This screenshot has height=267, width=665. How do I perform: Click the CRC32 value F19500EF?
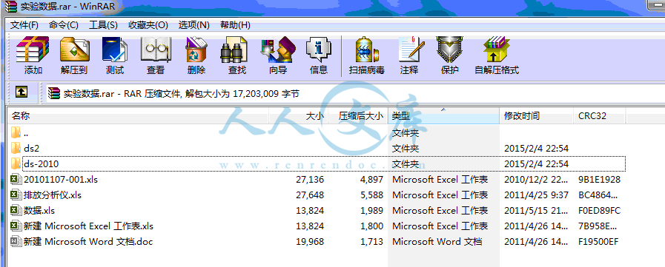[x=598, y=242]
